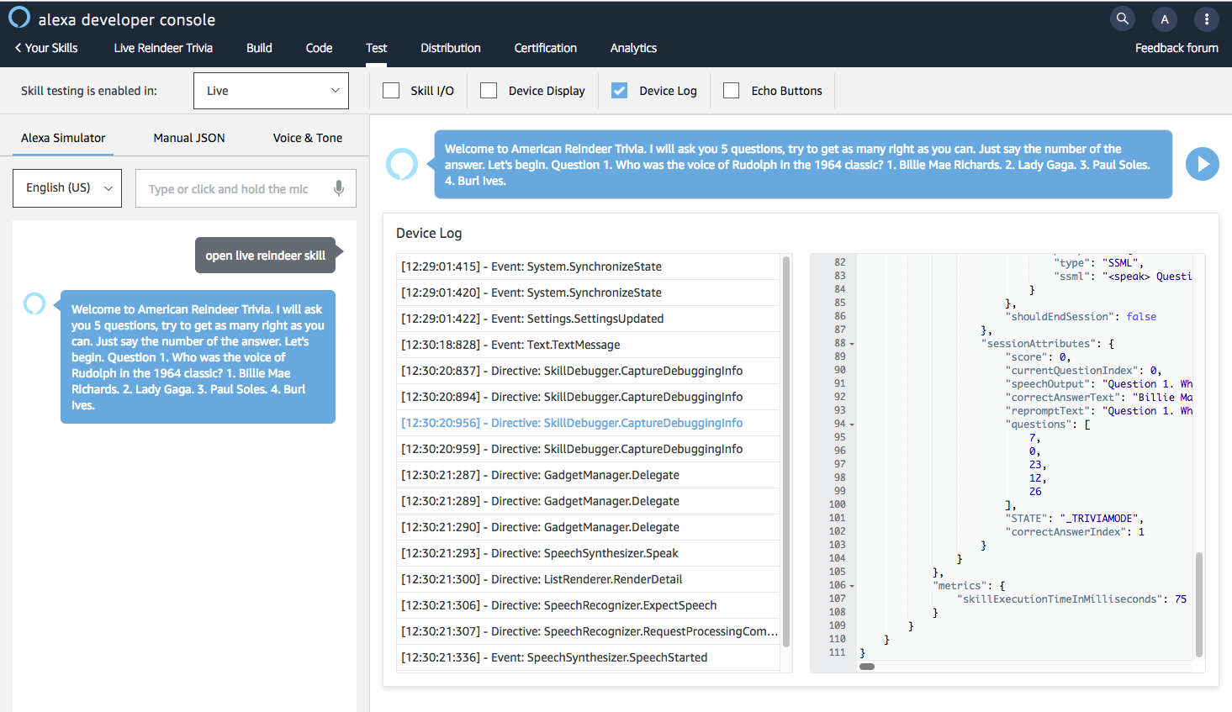The image size is (1232, 712).
Task: Enable the Skill I/O checkbox
Action: 391,91
